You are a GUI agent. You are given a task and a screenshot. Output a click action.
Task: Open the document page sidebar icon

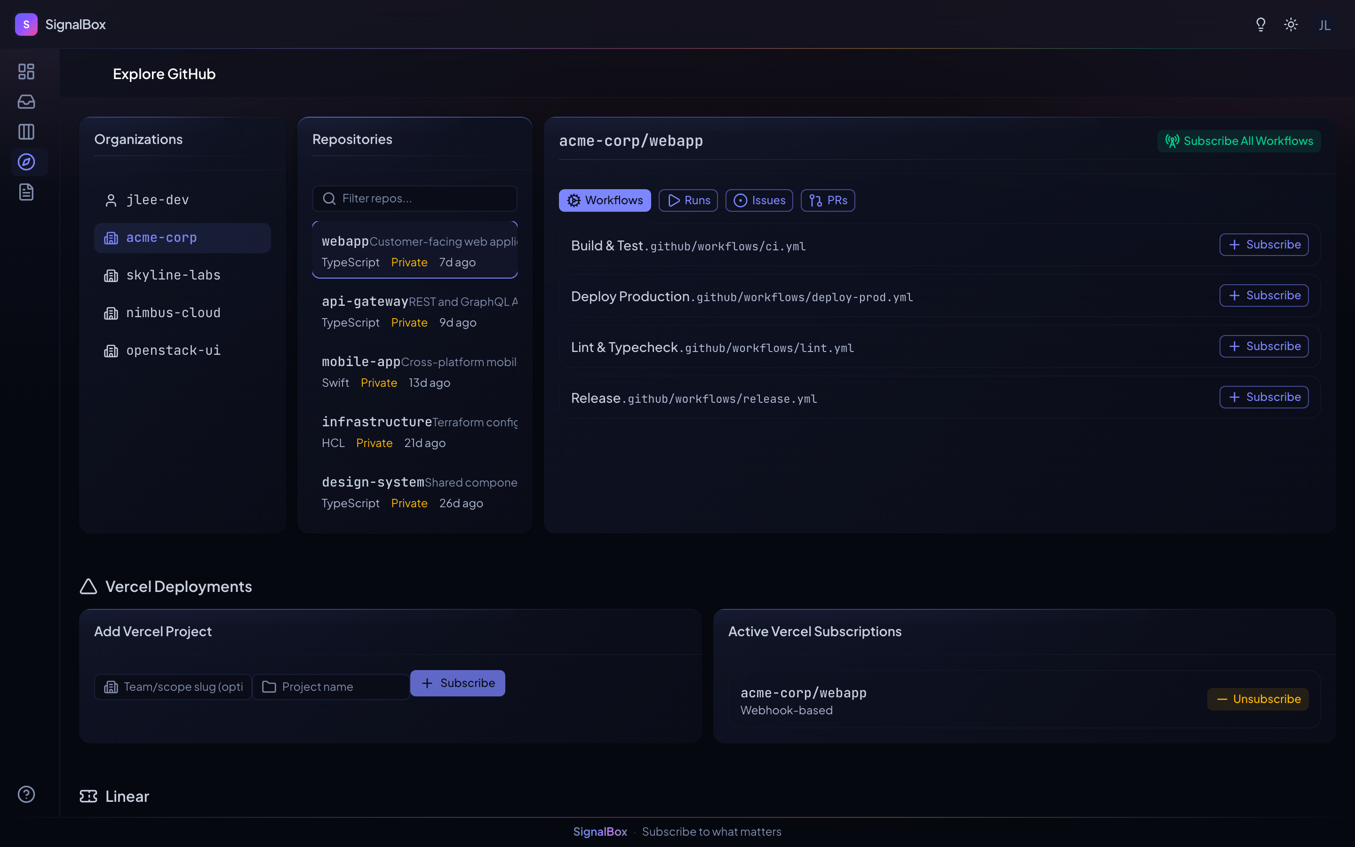(26, 192)
